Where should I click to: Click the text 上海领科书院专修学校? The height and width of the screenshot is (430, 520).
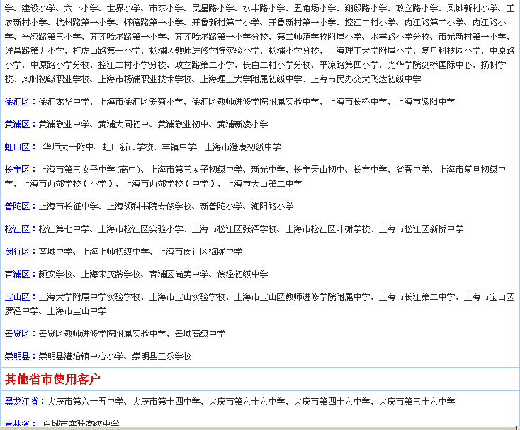149,207
